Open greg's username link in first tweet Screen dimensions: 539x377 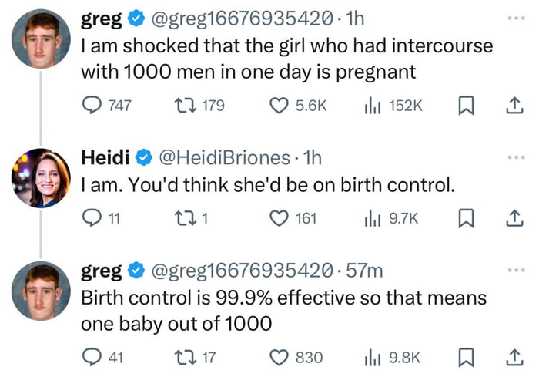point(102,16)
